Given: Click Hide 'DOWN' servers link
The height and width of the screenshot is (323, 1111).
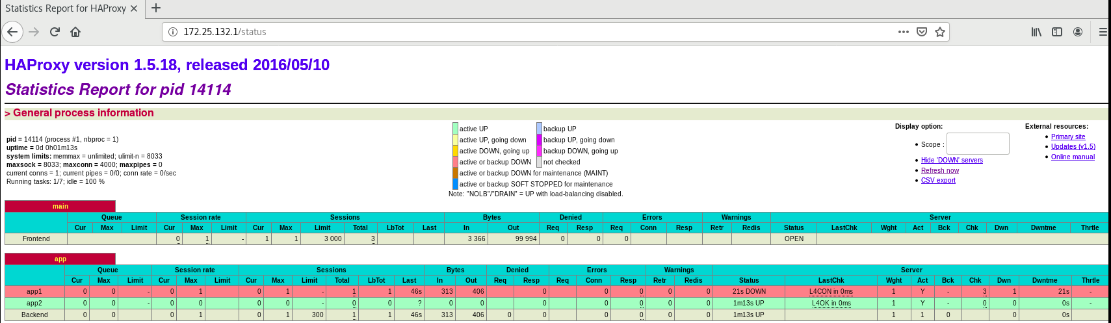Looking at the screenshot, I should pos(952,160).
